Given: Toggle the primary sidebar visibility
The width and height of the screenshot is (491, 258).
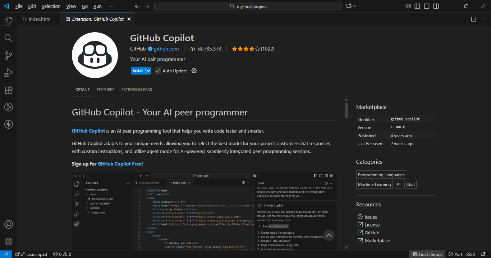Looking at the screenshot, I should [417, 6].
